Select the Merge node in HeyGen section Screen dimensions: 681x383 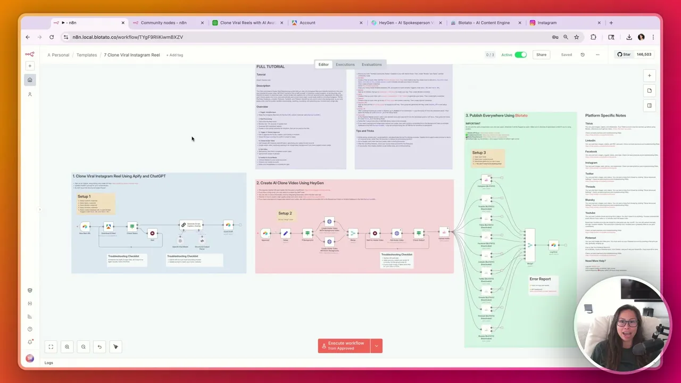pyautogui.click(x=352, y=233)
